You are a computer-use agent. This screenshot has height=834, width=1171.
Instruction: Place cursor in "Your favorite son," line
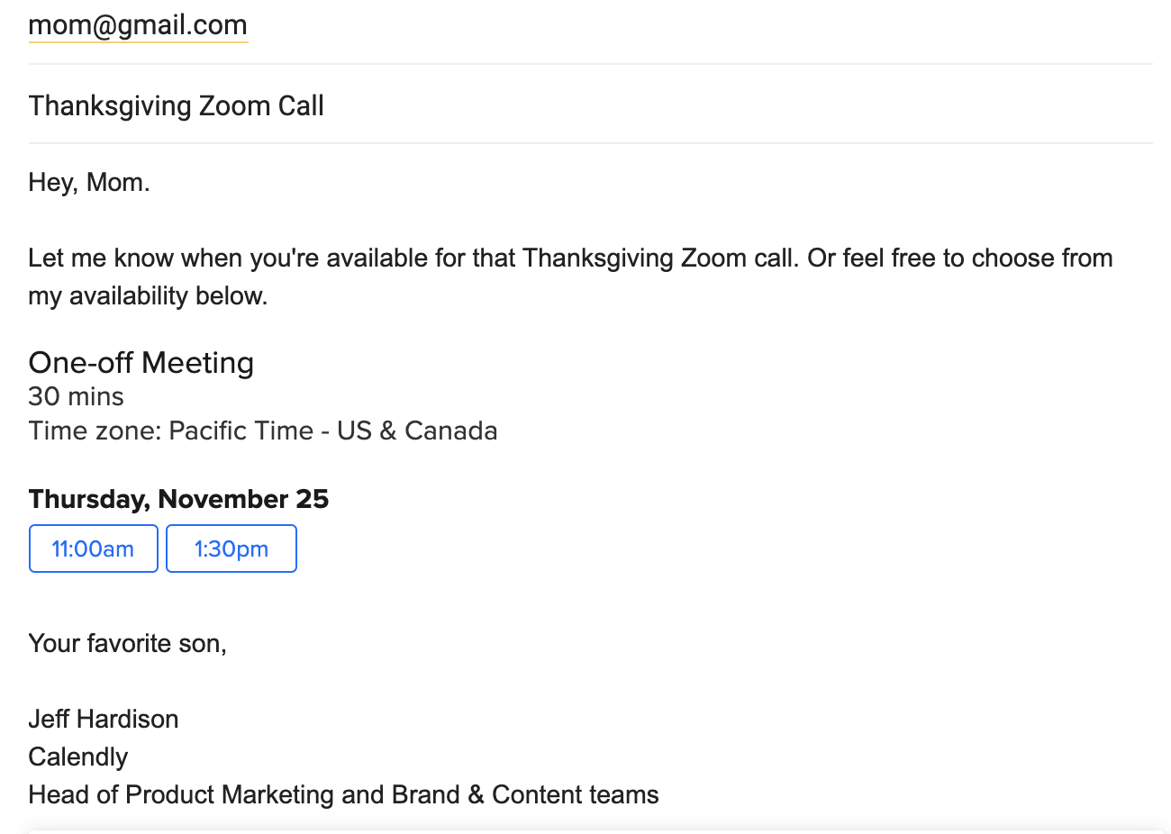click(127, 644)
